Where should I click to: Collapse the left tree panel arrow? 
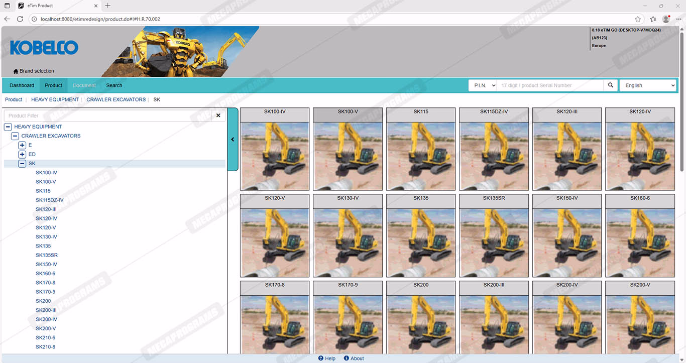[233, 140]
